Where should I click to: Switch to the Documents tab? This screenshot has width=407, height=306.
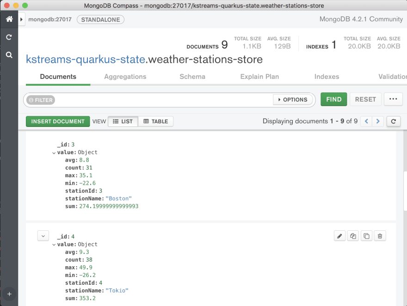click(x=58, y=77)
